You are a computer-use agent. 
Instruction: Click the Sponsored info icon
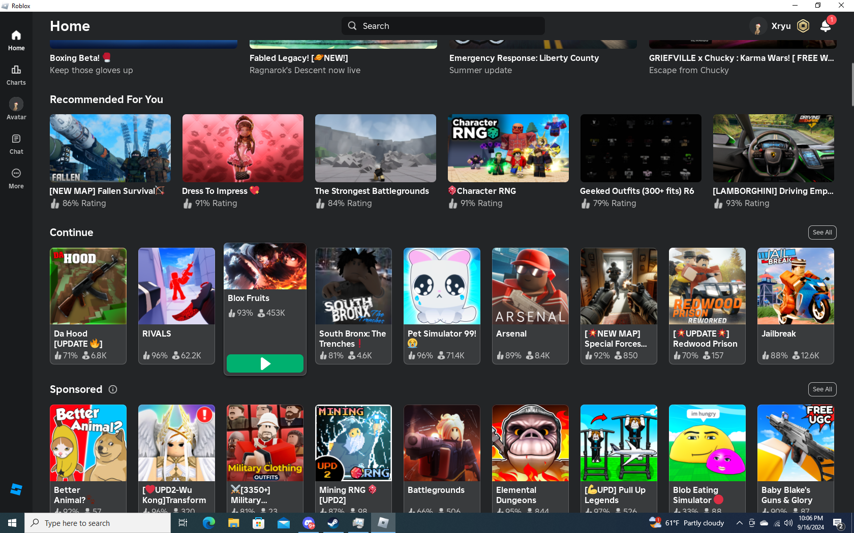click(113, 389)
